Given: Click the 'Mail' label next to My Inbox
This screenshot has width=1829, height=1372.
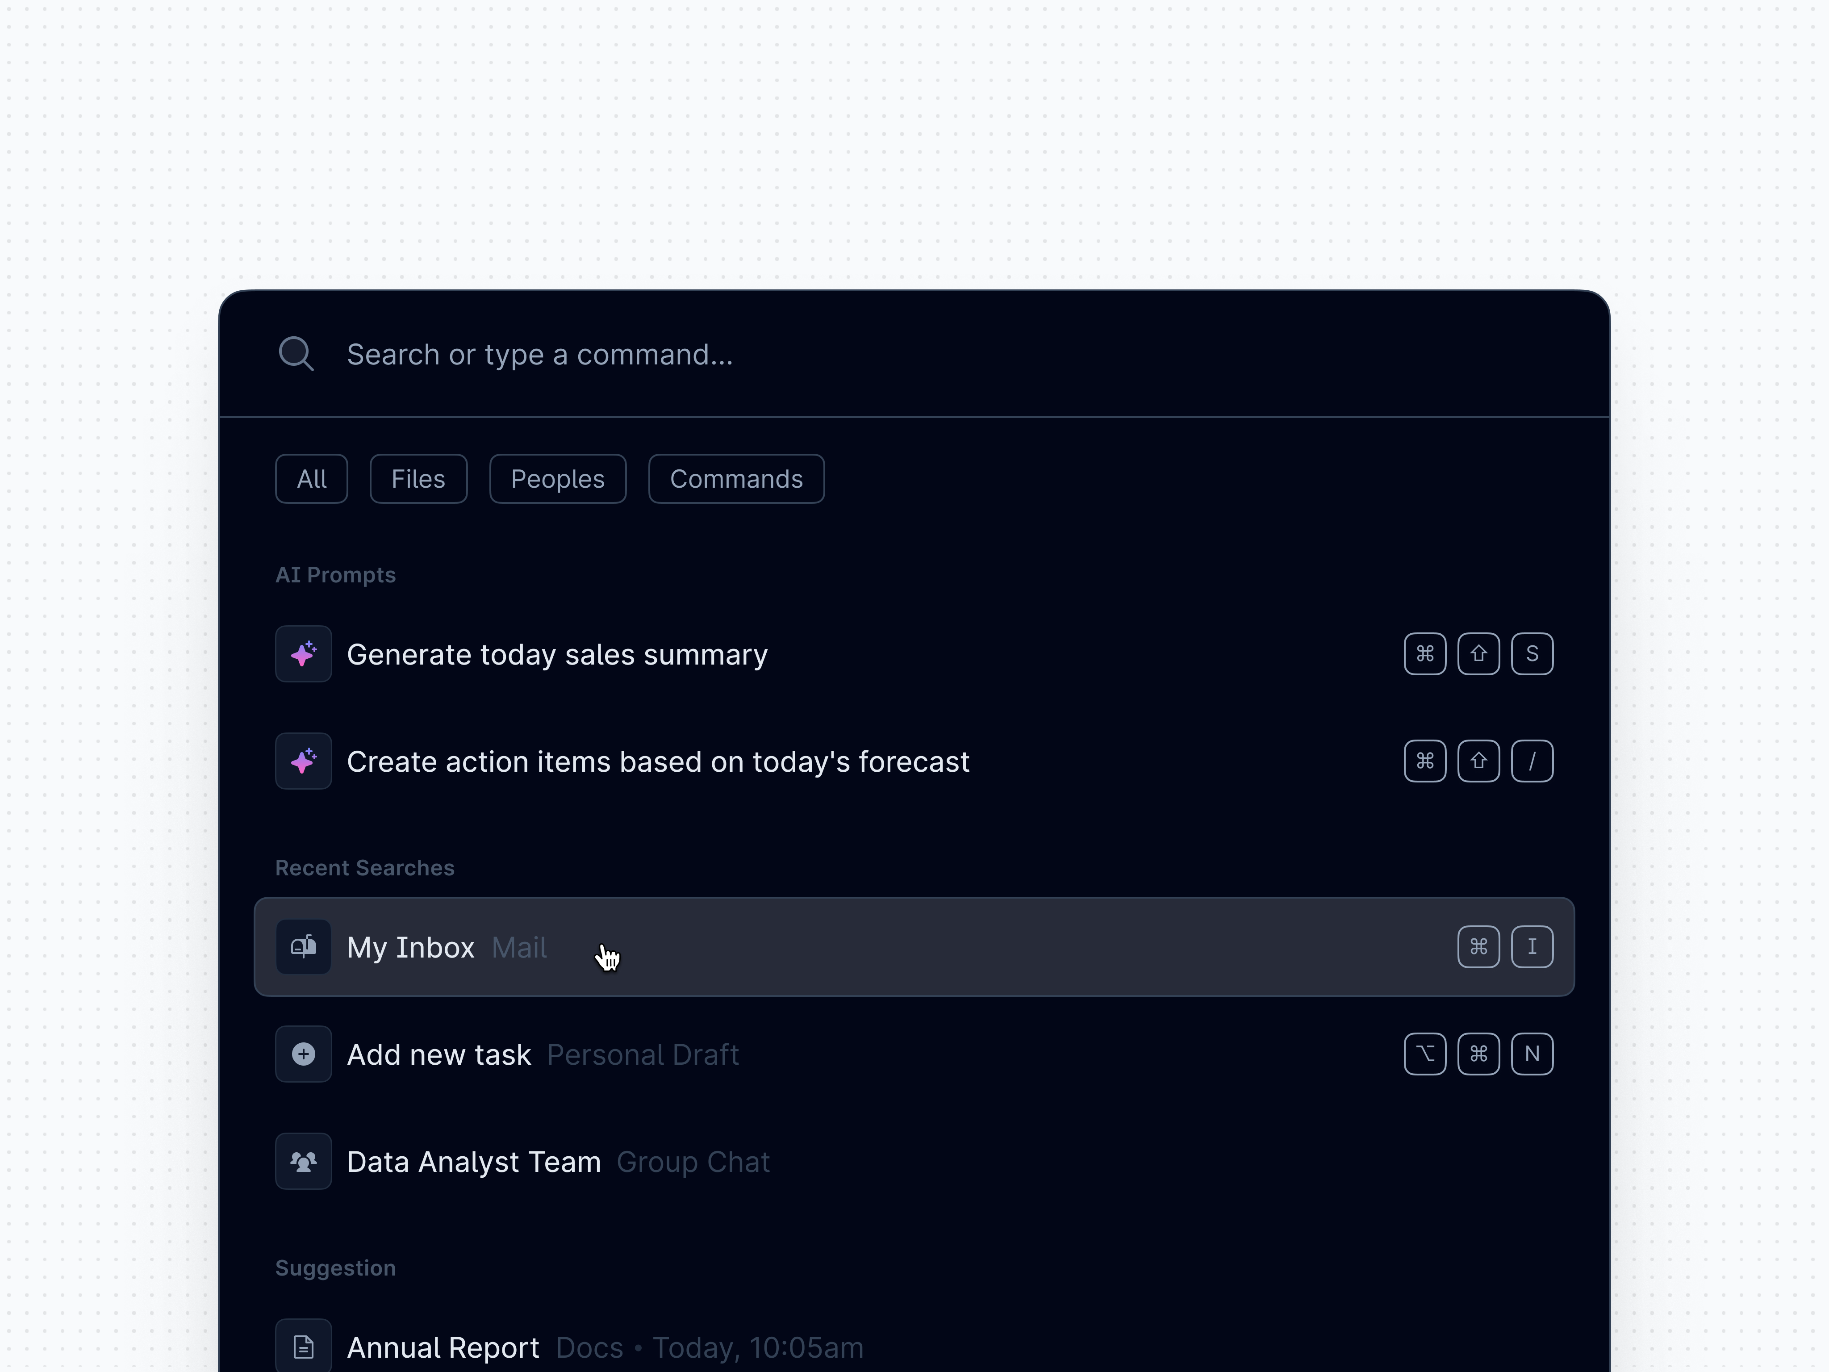Looking at the screenshot, I should click(519, 948).
